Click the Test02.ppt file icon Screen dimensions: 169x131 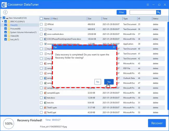point(45,113)
